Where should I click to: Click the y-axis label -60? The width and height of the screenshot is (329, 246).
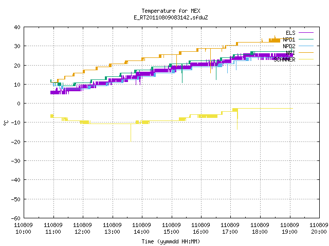tap(16, 218)
